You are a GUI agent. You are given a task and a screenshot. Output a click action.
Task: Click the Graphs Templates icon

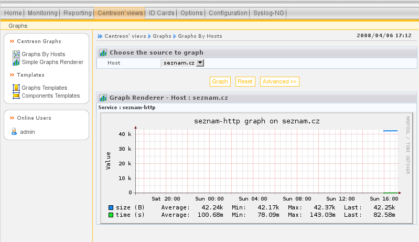(16, 88)
